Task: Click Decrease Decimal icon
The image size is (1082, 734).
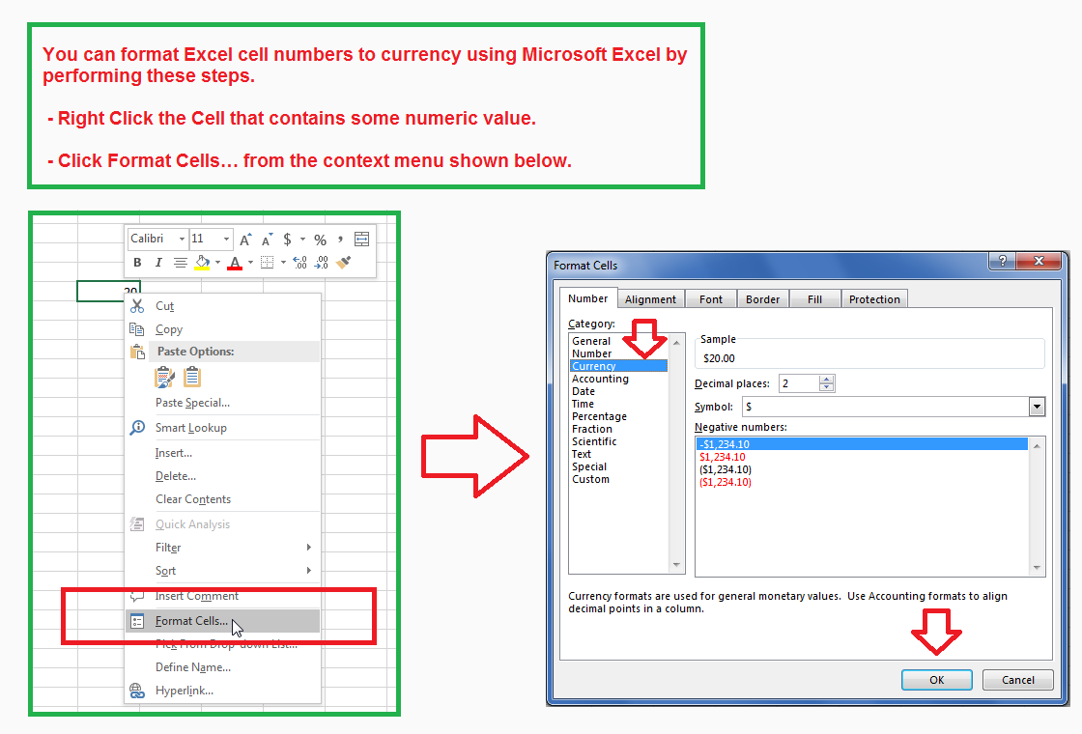Action: pyautogui.click(x=322, y=262)
